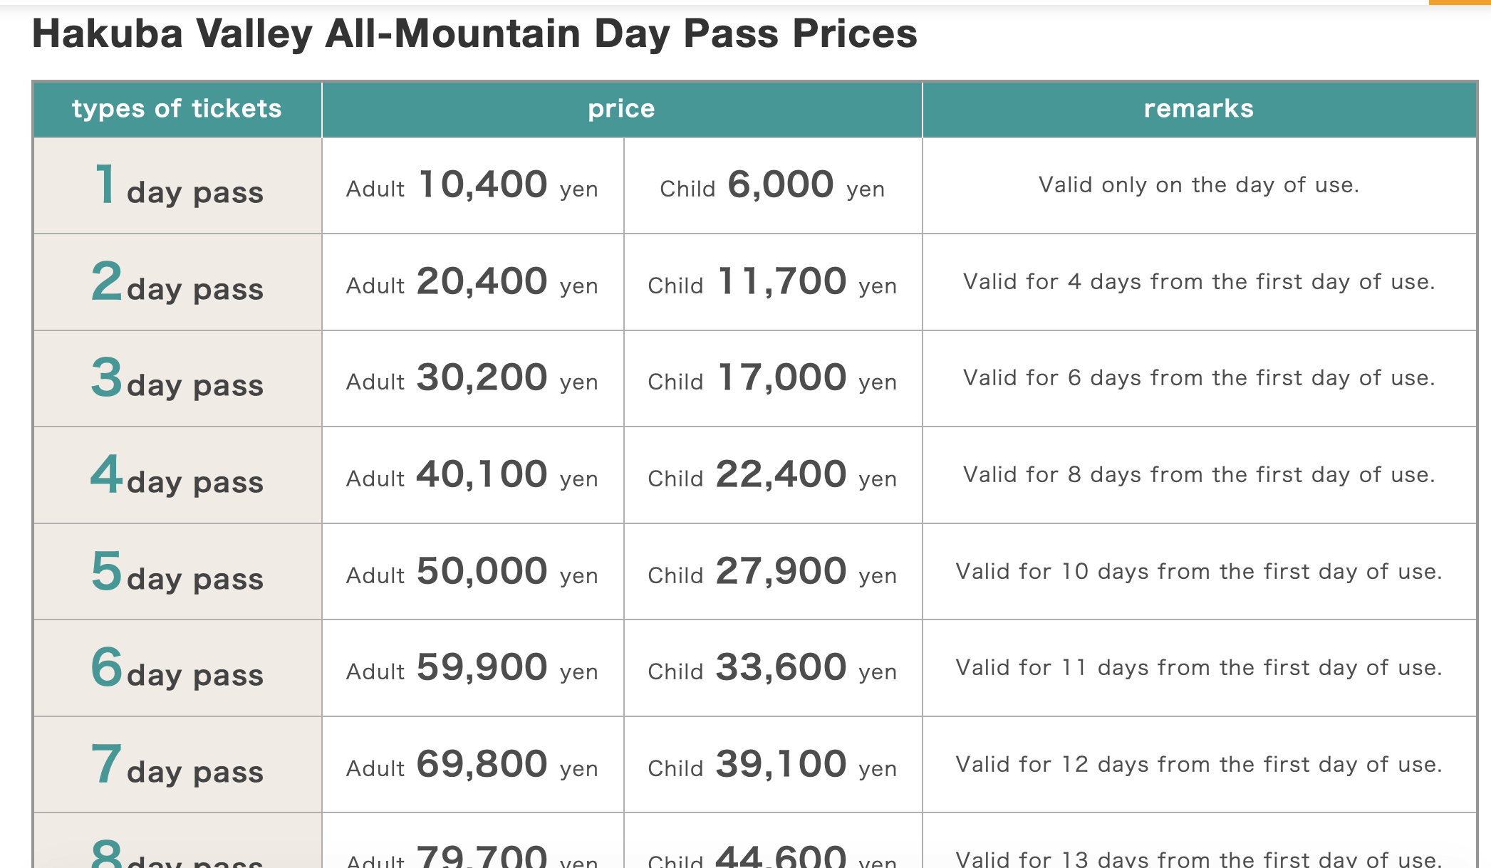Choose the 3 day pass ticket cell
The image size is (1491, 868).
coord(177,379)
